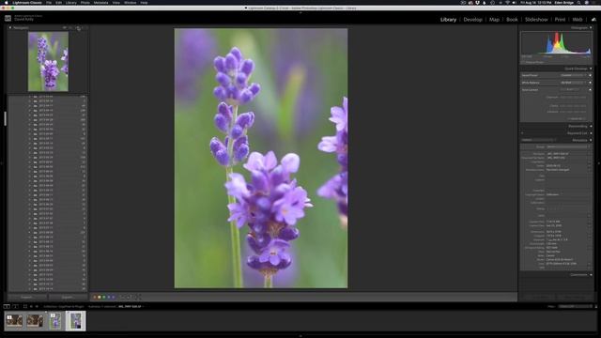Click Reset All in Quick Develop
The width and height of the screenshot is (601, 338).
coord(577,119)
